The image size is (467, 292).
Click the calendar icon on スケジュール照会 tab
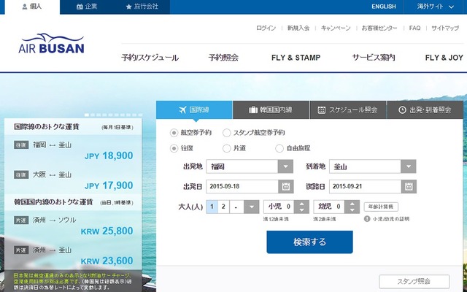pos(322,110)
